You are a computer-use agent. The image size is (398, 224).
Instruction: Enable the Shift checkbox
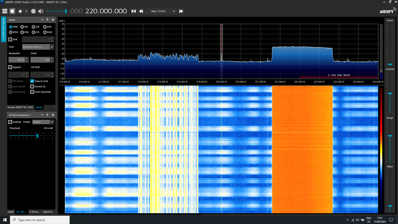[x=10, y=40]
